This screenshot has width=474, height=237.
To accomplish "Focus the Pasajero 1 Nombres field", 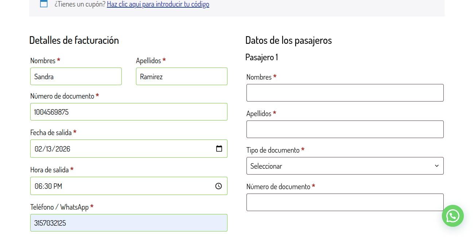I will pyautogui.click(x=345, y=92).
